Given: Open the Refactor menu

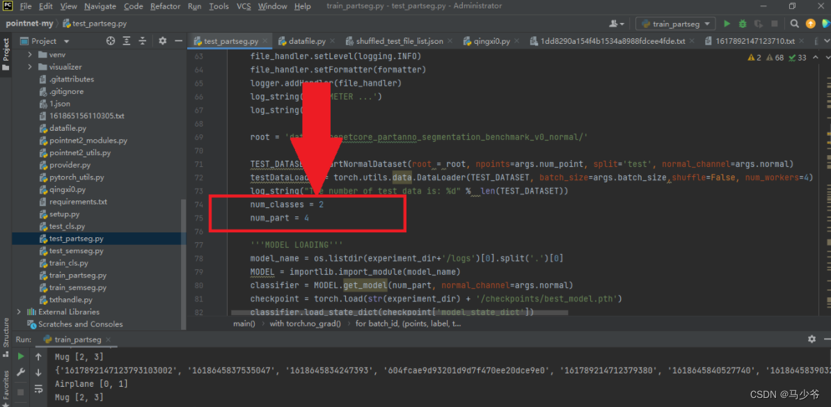Looking at the screenshot, I should (x=166, y=6).
